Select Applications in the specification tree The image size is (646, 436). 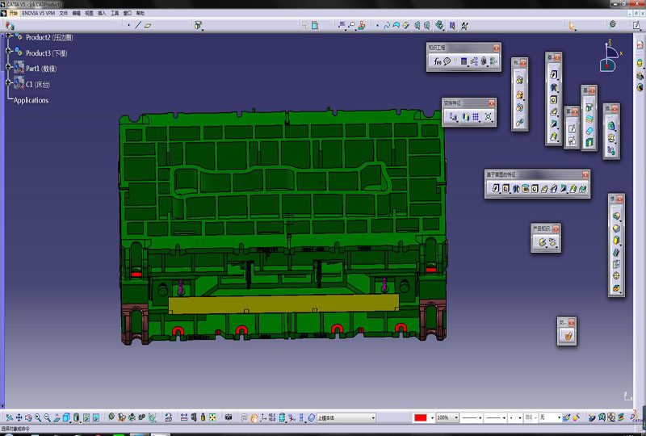coord(31,100)
